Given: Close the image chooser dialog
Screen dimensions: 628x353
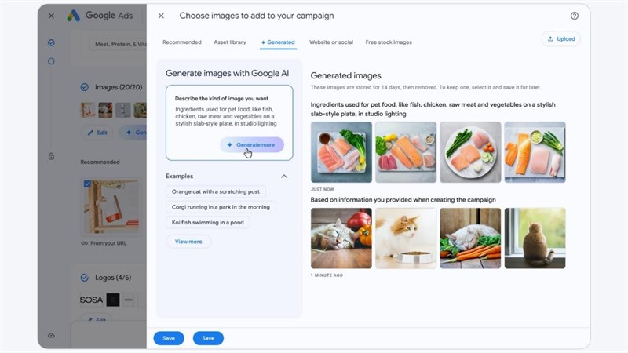Looking at the screenshot, I should [161, 16].
